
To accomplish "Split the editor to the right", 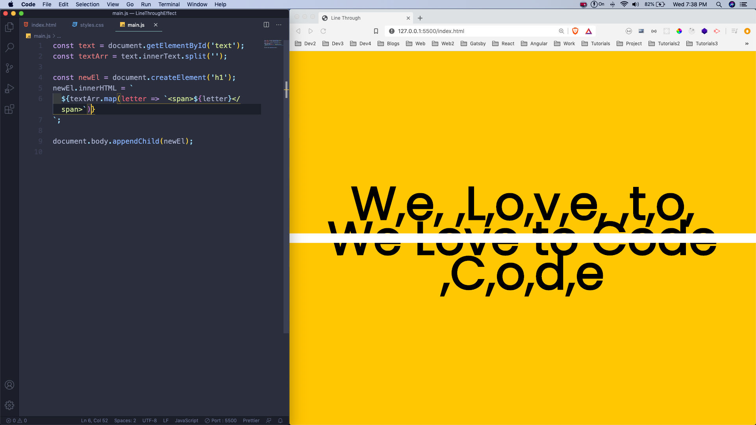I will (x=266, y=25).
